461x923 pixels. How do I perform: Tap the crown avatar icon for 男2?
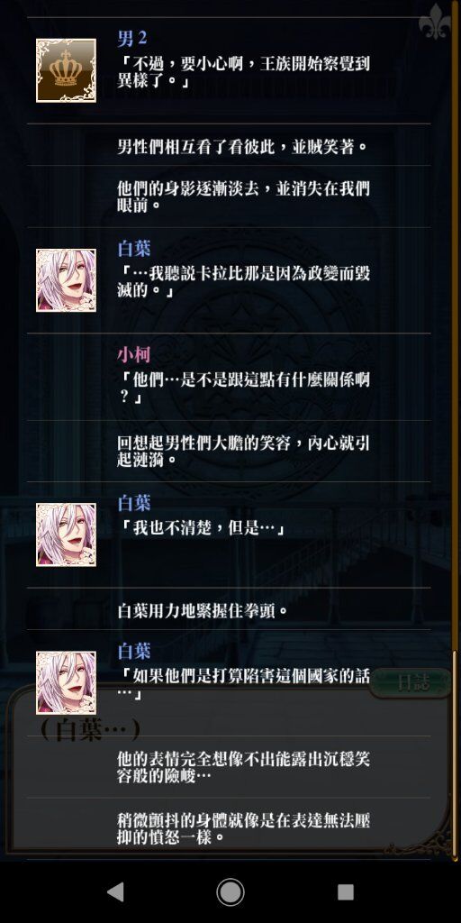tap(66, 70)
